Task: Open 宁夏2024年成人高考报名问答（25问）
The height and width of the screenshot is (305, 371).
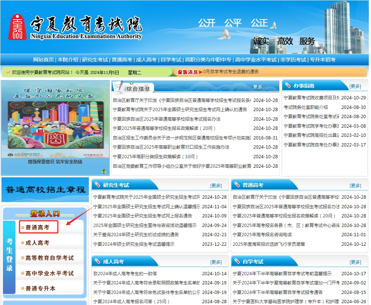Action: click(x=131, y=302)
